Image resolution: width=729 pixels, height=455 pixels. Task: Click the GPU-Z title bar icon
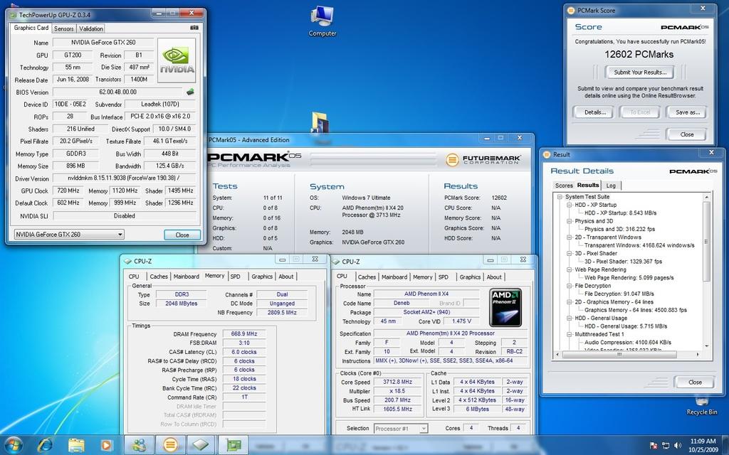click(14, 15)
